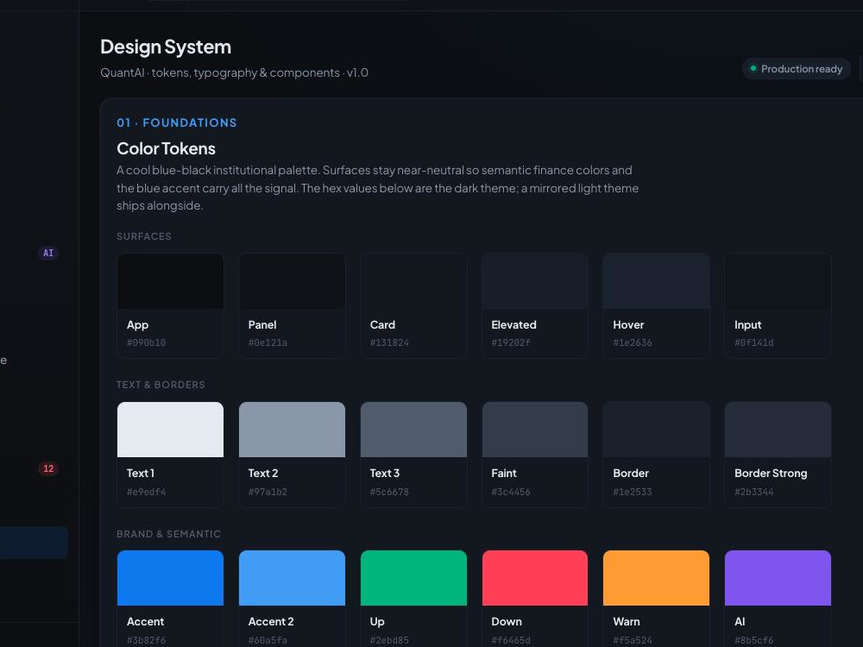Click hex value #0f141d
The image size is (863, 647).
click(754, 342)
